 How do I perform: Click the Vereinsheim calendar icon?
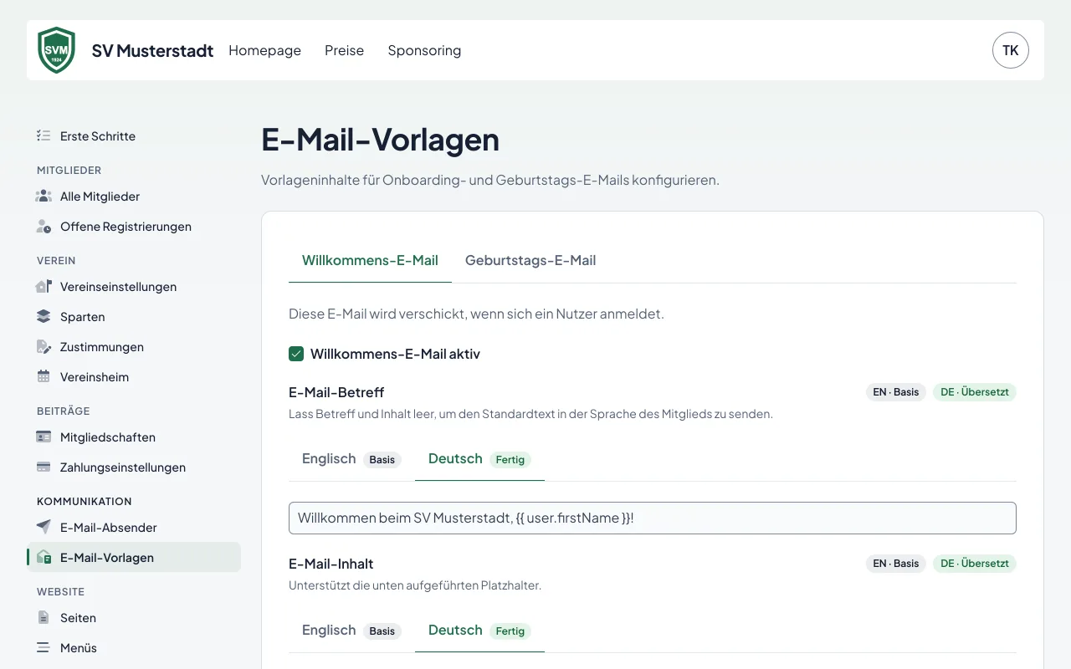click(44, 376)
